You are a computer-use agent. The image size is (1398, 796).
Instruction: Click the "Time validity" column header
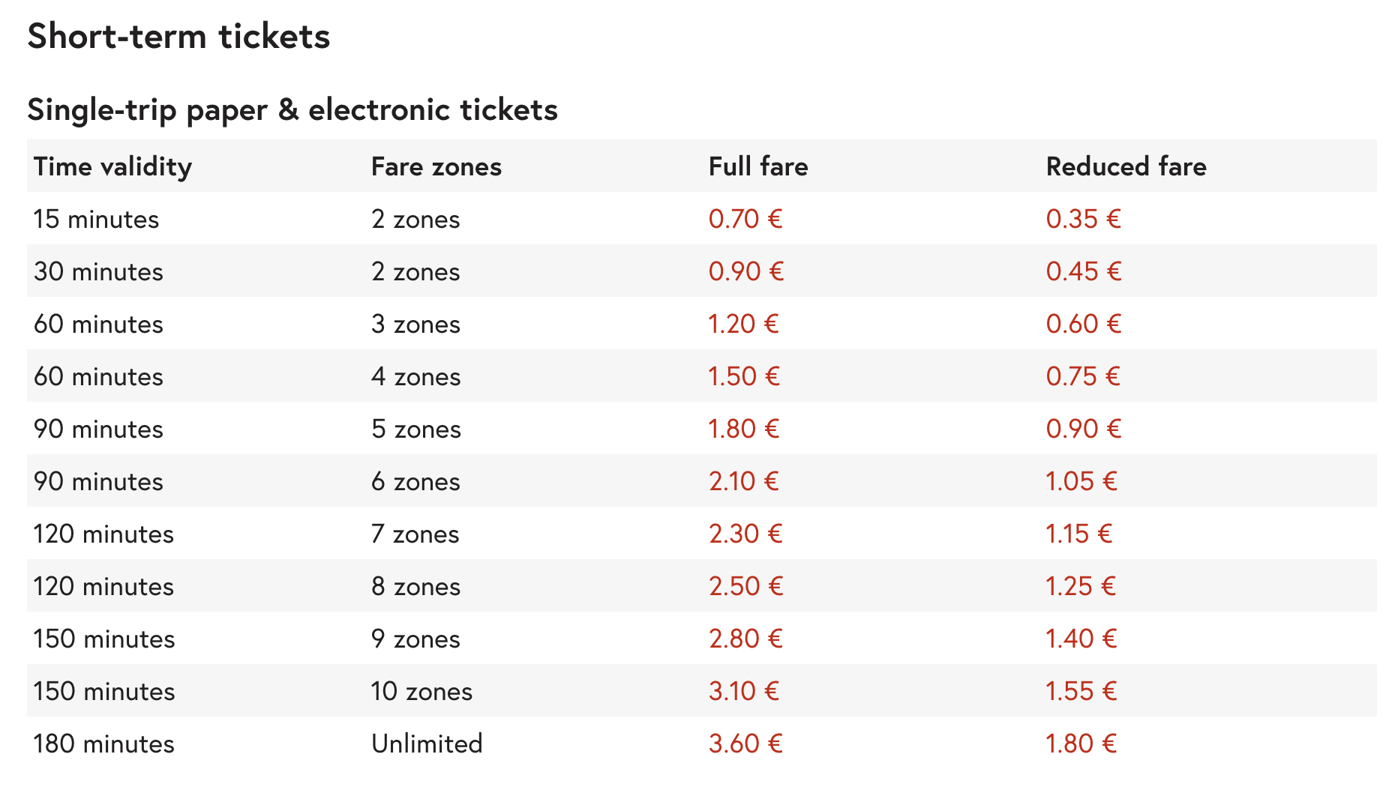[112, 166]
